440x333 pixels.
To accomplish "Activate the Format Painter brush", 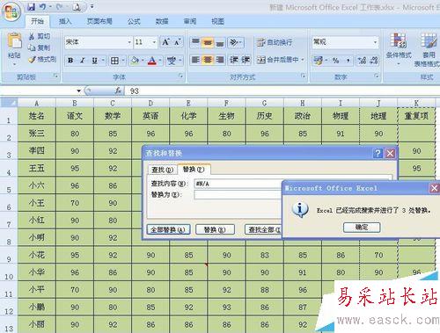I will (32, 60).
